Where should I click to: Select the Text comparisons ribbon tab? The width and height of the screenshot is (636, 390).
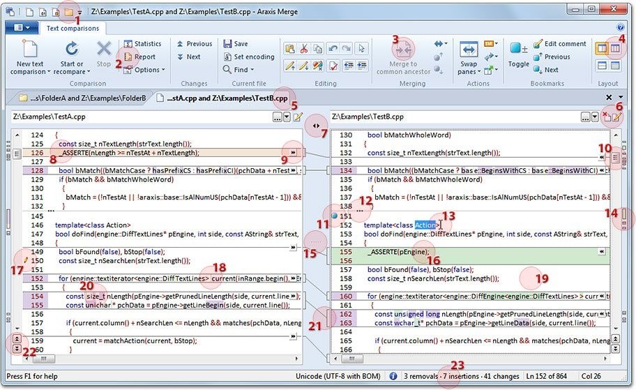pos(72,28)
